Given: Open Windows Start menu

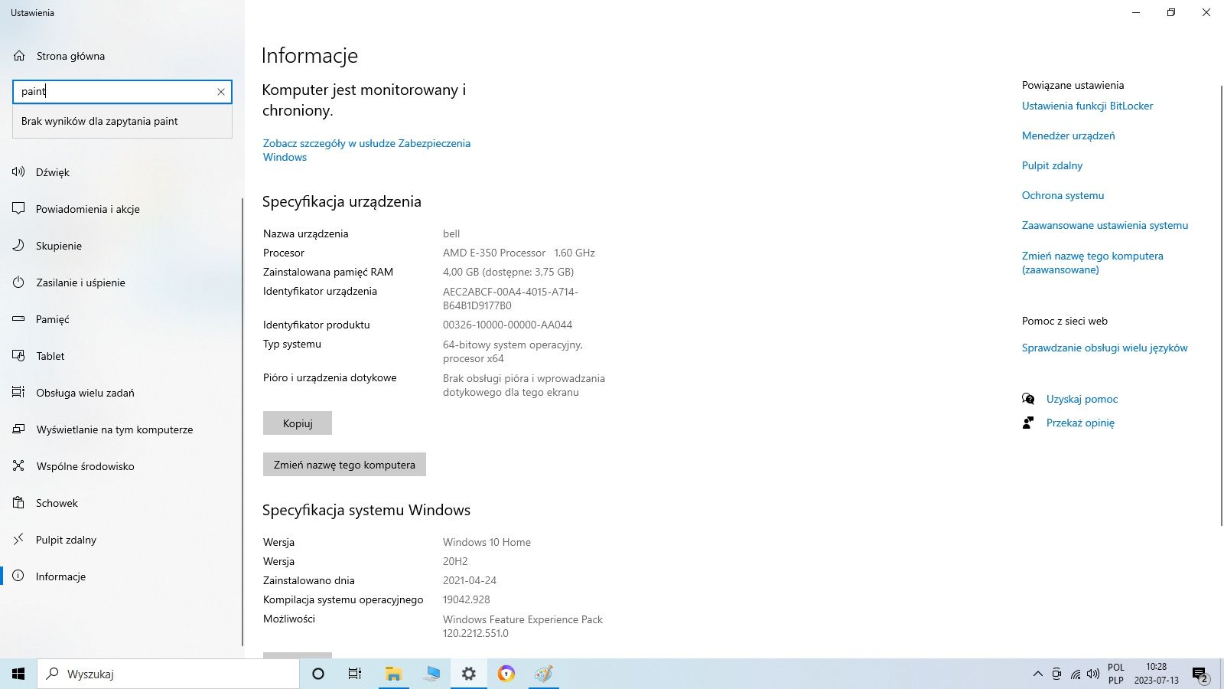Looking at the screenshot, I should pyautogui.click(x=18, y=674).
